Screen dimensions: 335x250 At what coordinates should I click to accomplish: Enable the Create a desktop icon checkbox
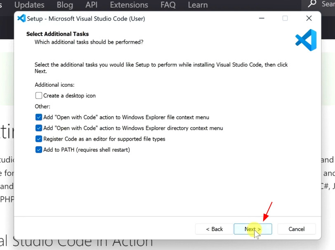(x=39, y=95)
